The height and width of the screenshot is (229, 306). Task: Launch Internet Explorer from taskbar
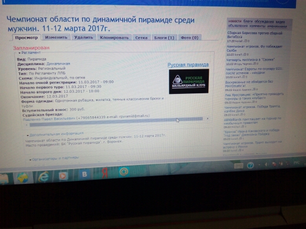(44, 177)
